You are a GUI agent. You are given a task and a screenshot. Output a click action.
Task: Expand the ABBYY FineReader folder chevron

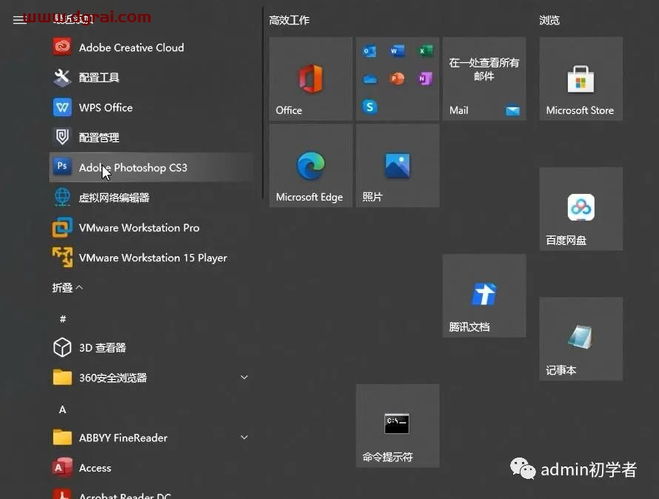[x=244, y=438]
